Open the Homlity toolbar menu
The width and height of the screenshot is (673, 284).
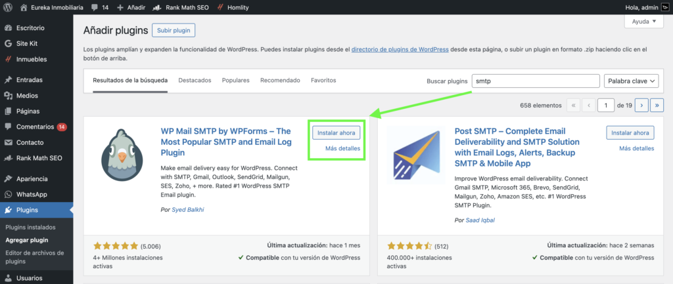click(x=233, y=7)
